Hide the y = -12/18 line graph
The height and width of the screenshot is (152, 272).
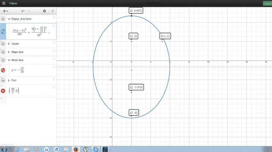(x=3, y=70)
